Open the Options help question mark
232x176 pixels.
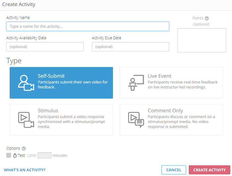point(24,149)
